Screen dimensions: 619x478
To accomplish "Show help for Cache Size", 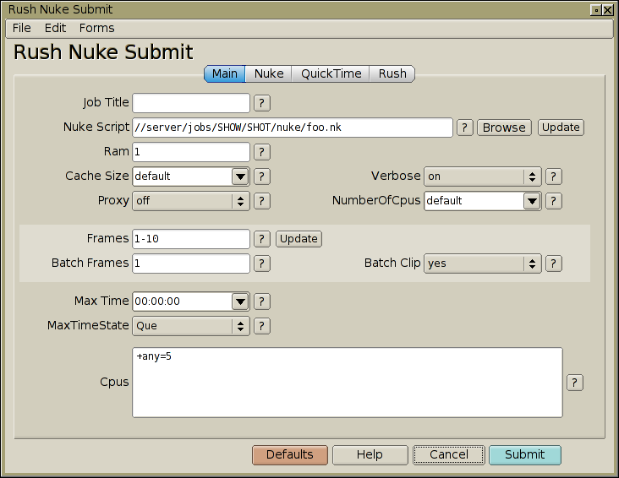I will point(262,177).
